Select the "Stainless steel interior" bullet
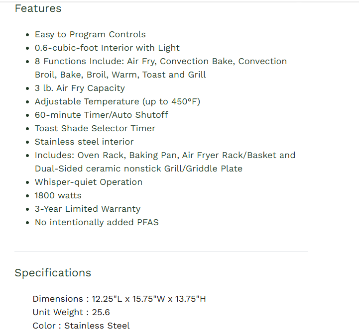The image size is (359, 336). point(84,142)
